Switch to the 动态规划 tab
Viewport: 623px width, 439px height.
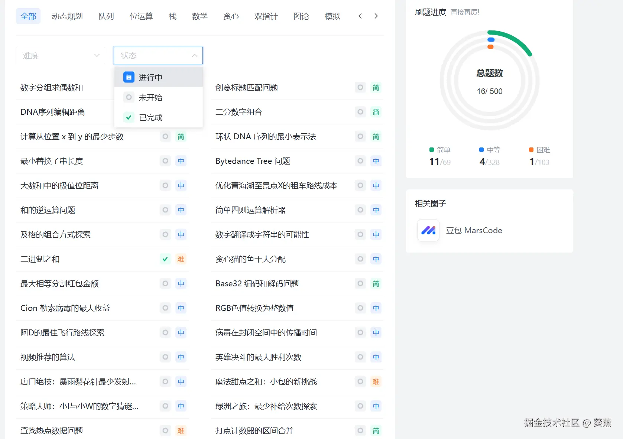point(67,16)
